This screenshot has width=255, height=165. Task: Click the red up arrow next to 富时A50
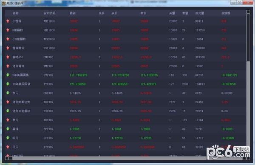click(8, 57)
